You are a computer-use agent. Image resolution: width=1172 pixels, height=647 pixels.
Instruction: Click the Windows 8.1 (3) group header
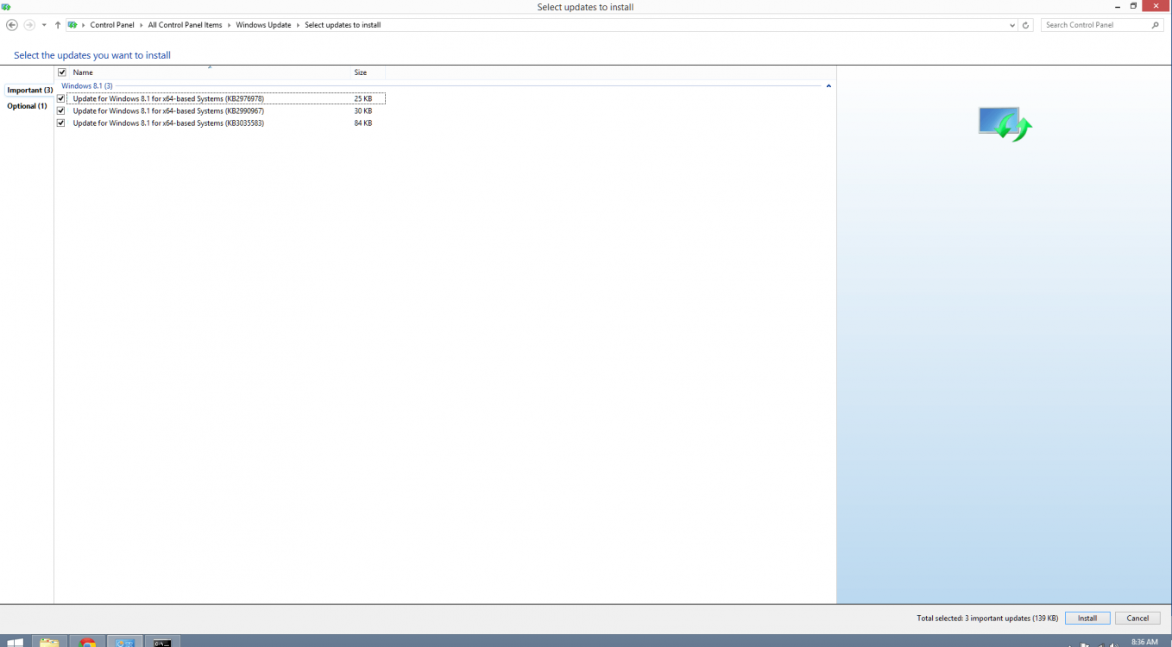pyautogui.click(x=86, y=86)
